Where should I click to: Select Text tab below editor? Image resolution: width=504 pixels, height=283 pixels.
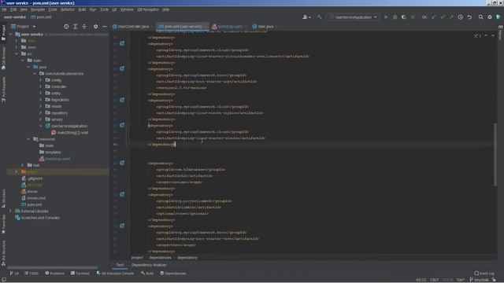(120, 265)
